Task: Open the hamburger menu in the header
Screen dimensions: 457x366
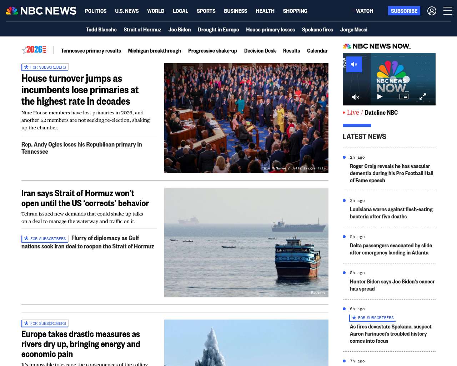Action: pyautogui.click(x=448, y=11)
